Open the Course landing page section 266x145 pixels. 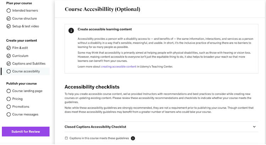[x=27, y=91]
